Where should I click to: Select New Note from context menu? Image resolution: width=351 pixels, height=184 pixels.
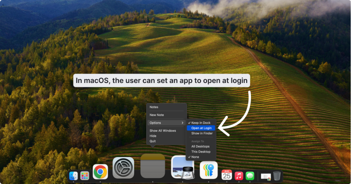pos(157,115)
